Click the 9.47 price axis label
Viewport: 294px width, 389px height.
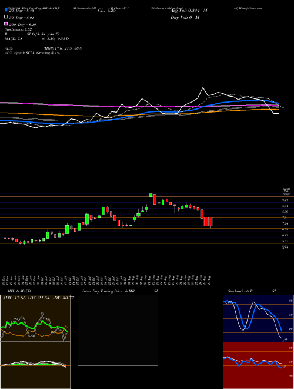285,200
